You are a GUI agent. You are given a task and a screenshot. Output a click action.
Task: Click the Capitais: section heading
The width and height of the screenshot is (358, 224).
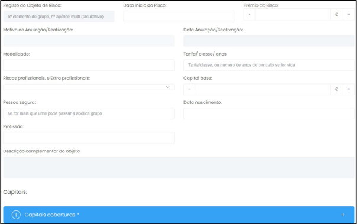(x=15, y=192)
